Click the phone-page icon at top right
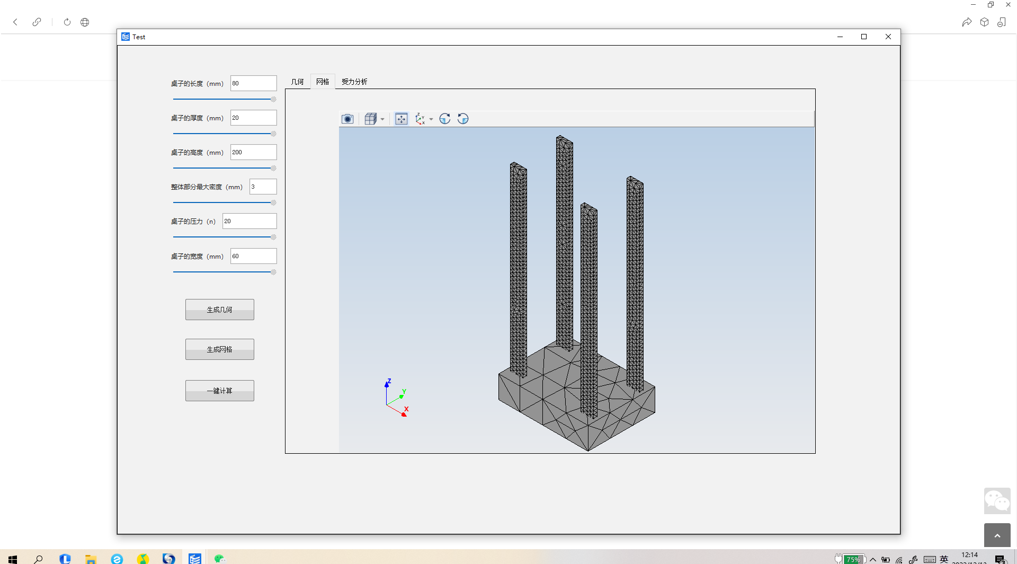 (1002, 22)
